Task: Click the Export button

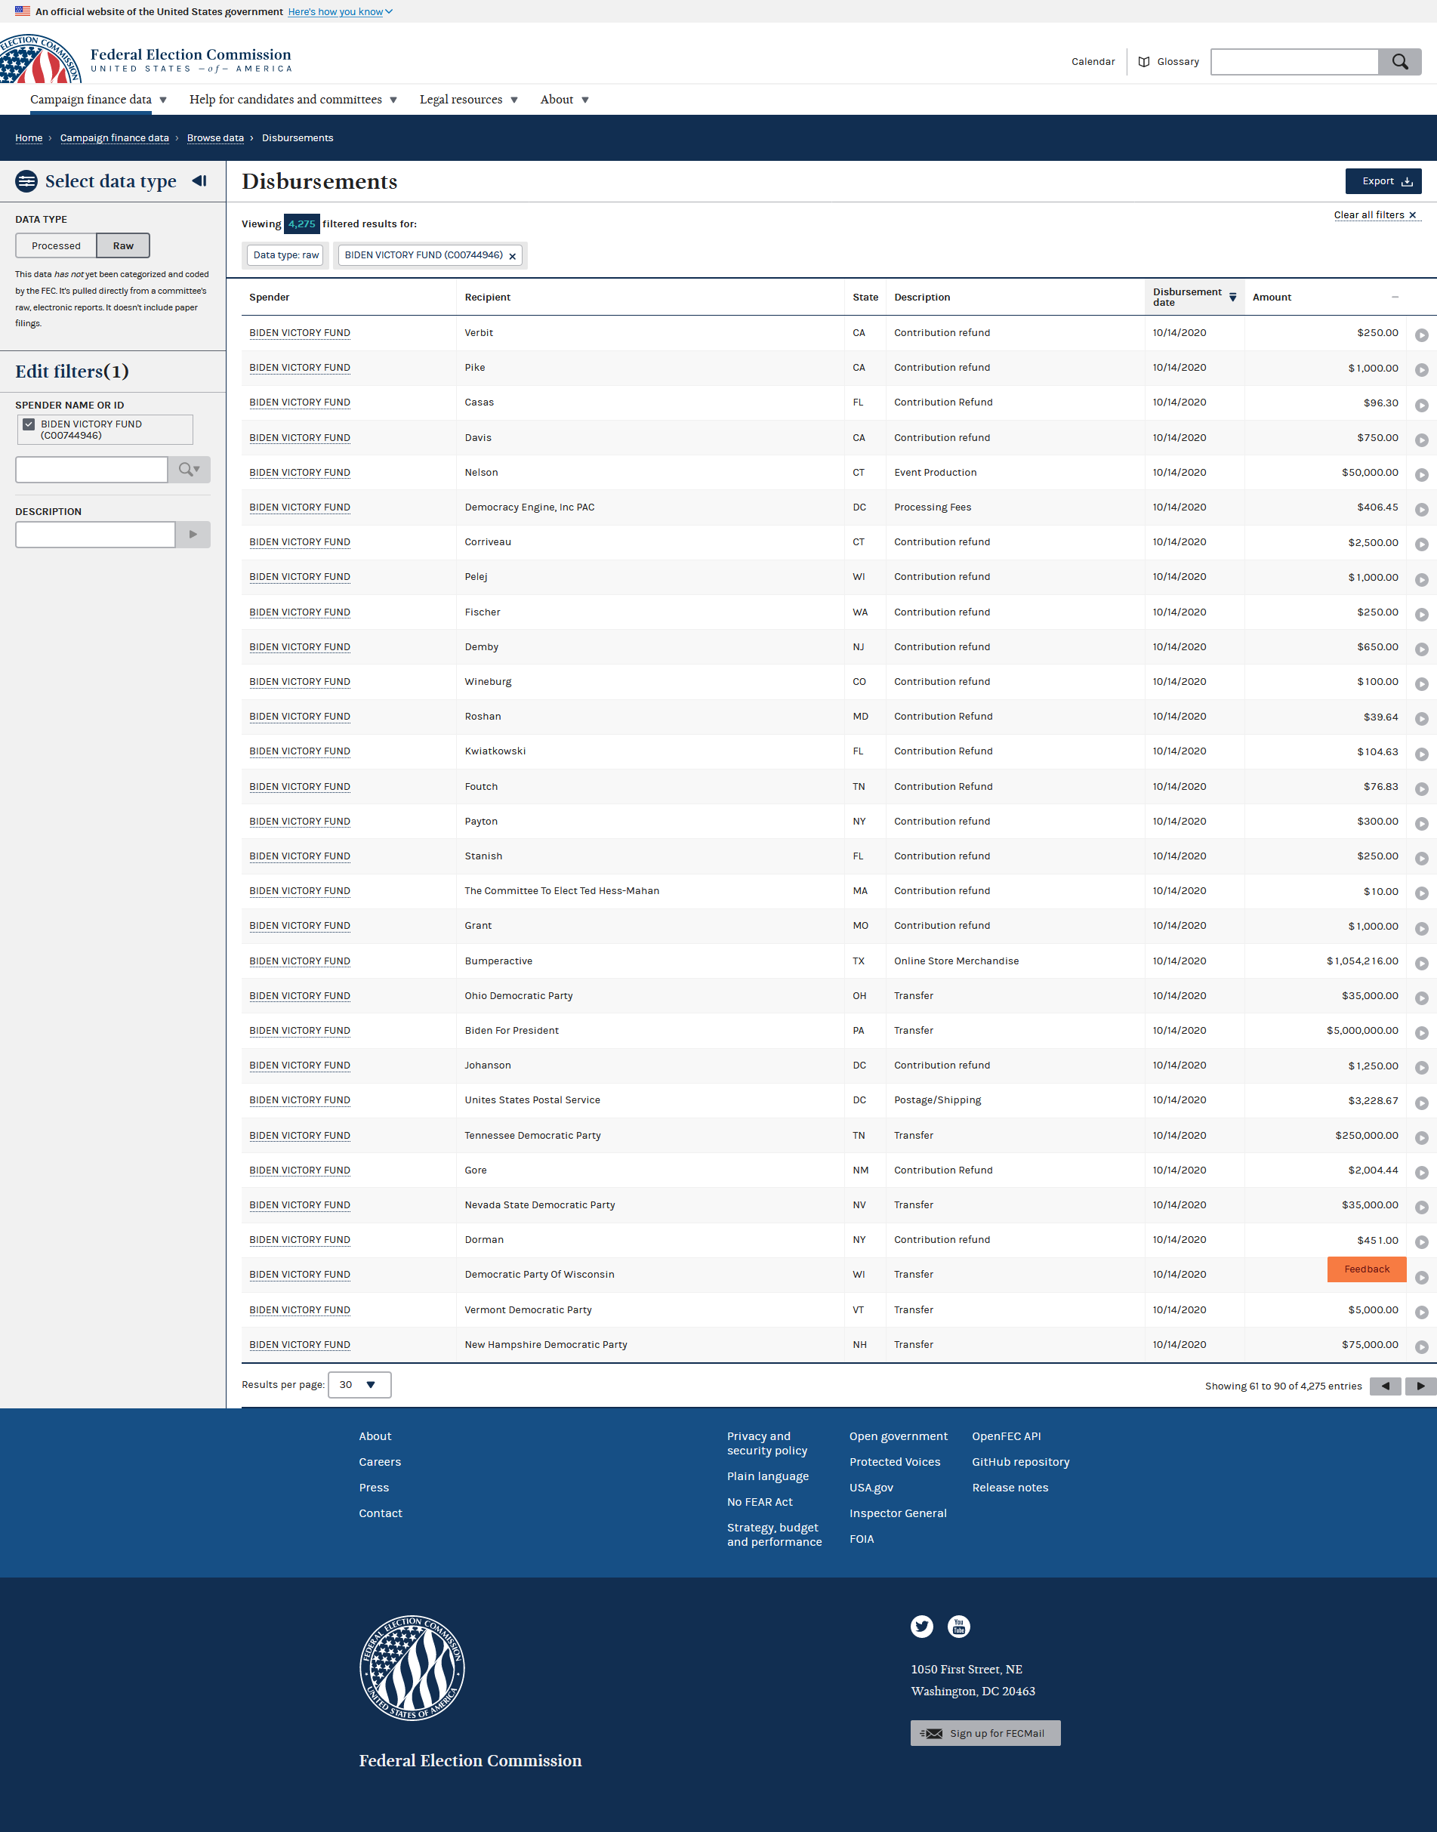Action: (x=1383, y=180)
